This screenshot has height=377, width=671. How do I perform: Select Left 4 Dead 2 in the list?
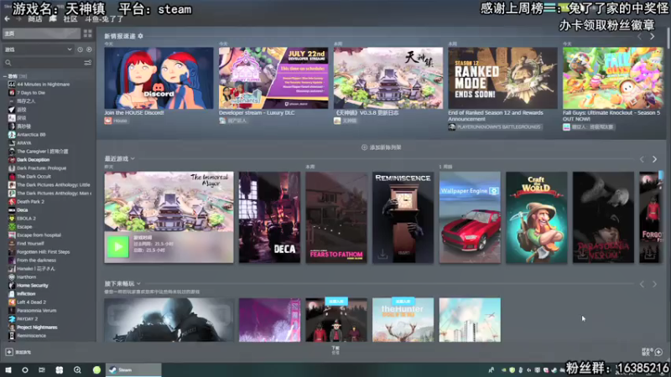point(31,302)
